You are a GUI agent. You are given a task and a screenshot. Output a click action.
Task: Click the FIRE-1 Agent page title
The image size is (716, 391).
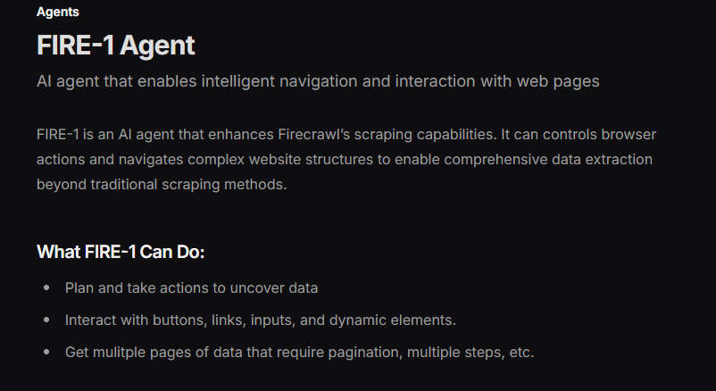click(115, 46)
